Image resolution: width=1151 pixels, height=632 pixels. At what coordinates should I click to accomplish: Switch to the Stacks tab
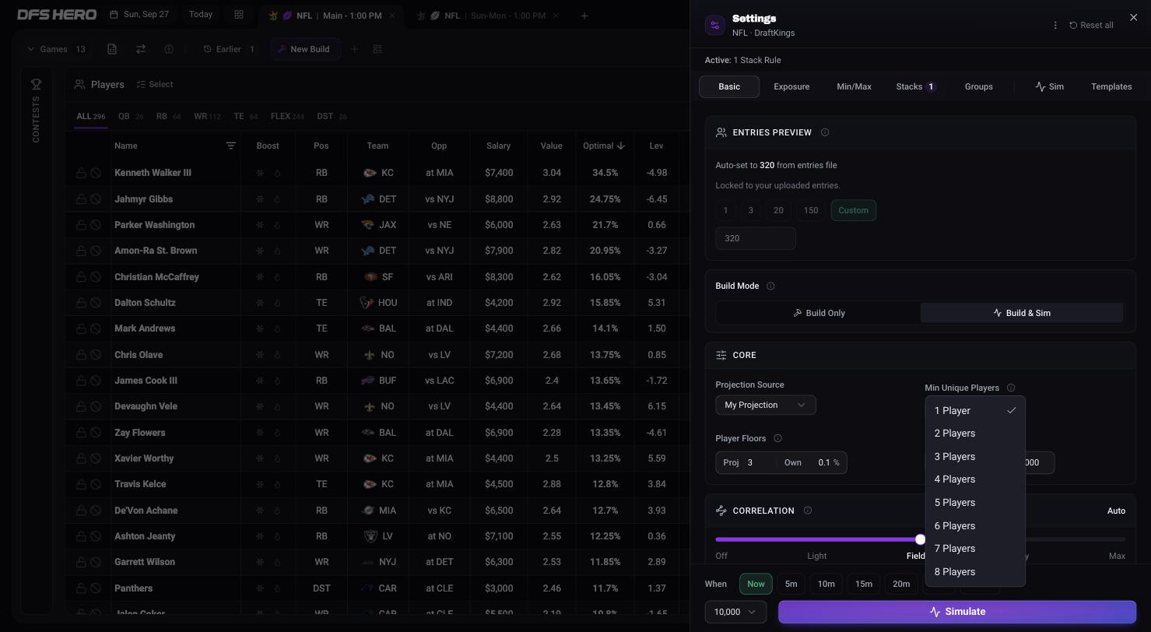coord(915,86)
